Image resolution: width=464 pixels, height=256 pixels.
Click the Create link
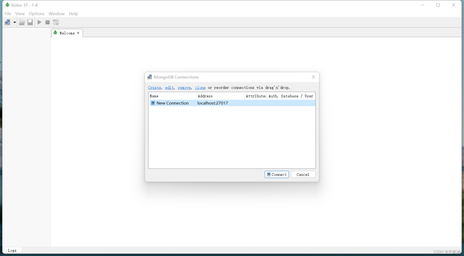pos(155,88)
